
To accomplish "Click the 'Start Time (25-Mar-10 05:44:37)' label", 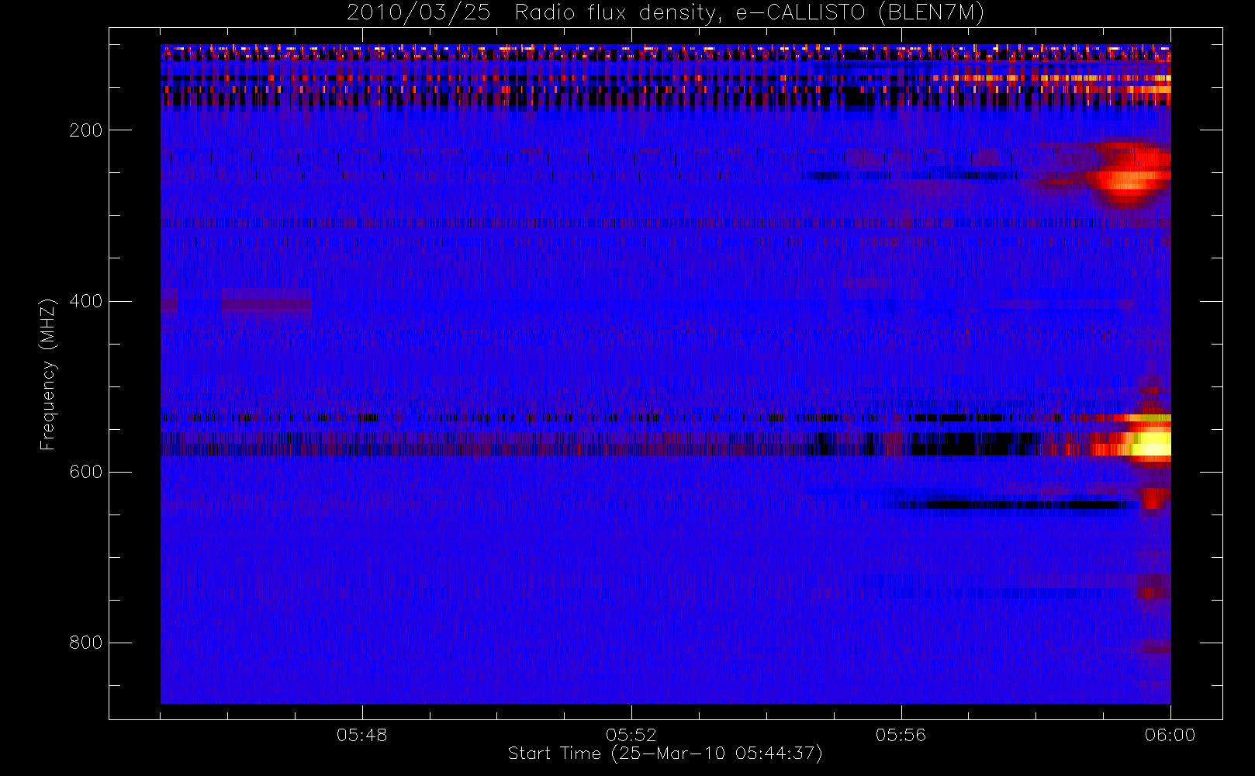I will (x=665, y=753).
